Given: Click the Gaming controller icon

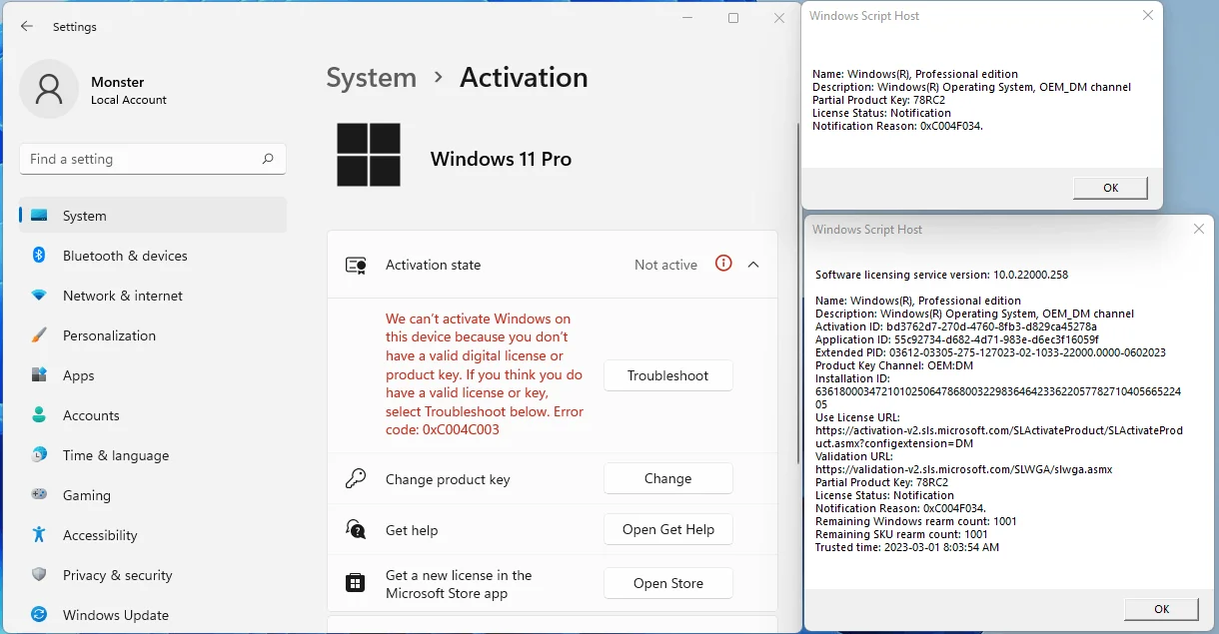Looking at the screenshot, I should [x=40, y=495].
